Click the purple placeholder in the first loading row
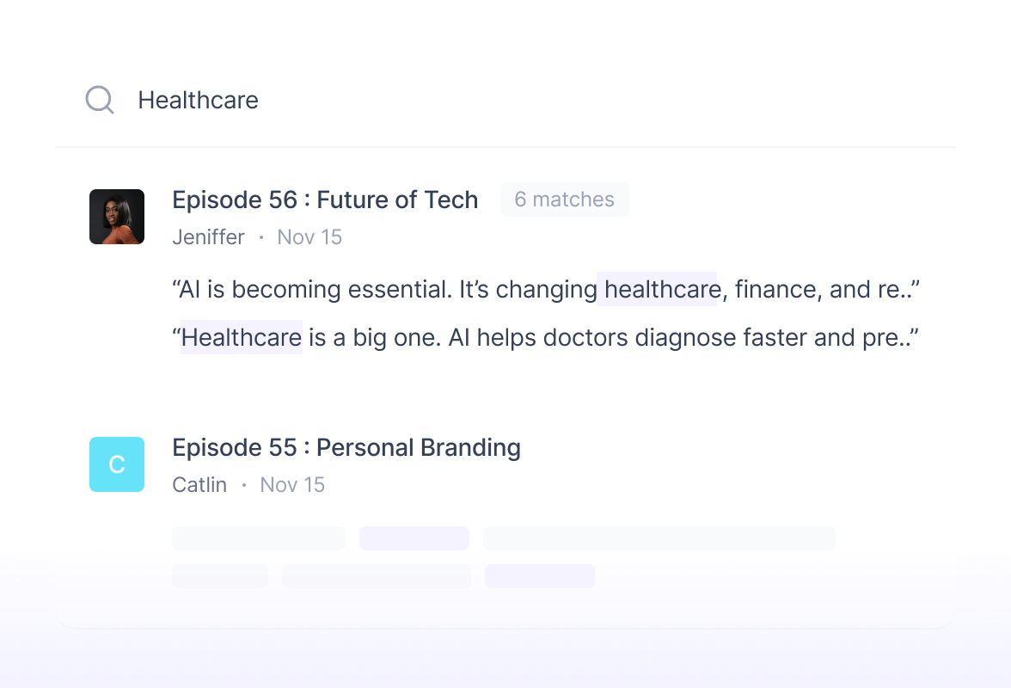This screenshot has width=1011, height=688. [414, 538]
